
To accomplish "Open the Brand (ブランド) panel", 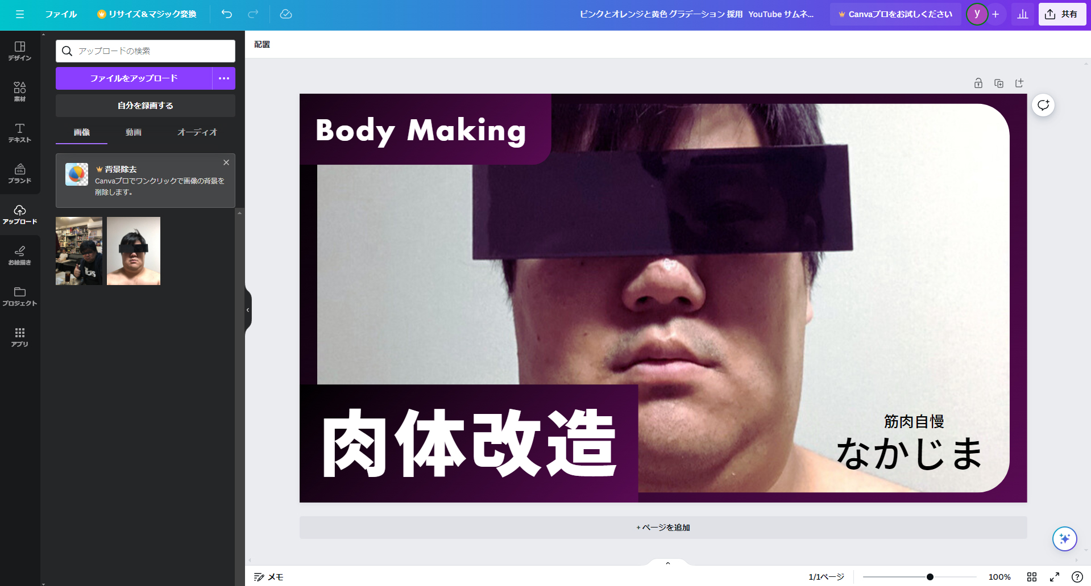I will pyautogui.click(x=20, y=173).
